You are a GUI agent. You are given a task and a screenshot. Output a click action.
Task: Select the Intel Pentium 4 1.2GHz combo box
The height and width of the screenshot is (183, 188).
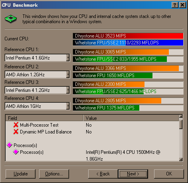(x=37, y=90)
